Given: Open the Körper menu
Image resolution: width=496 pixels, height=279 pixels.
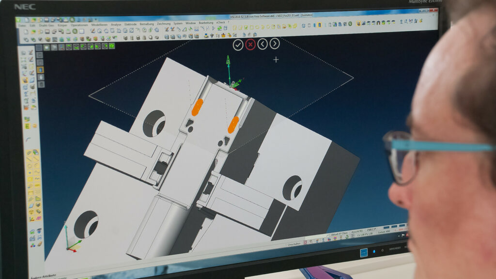Looking at the screenshot, I should click(x=62, y=25).
